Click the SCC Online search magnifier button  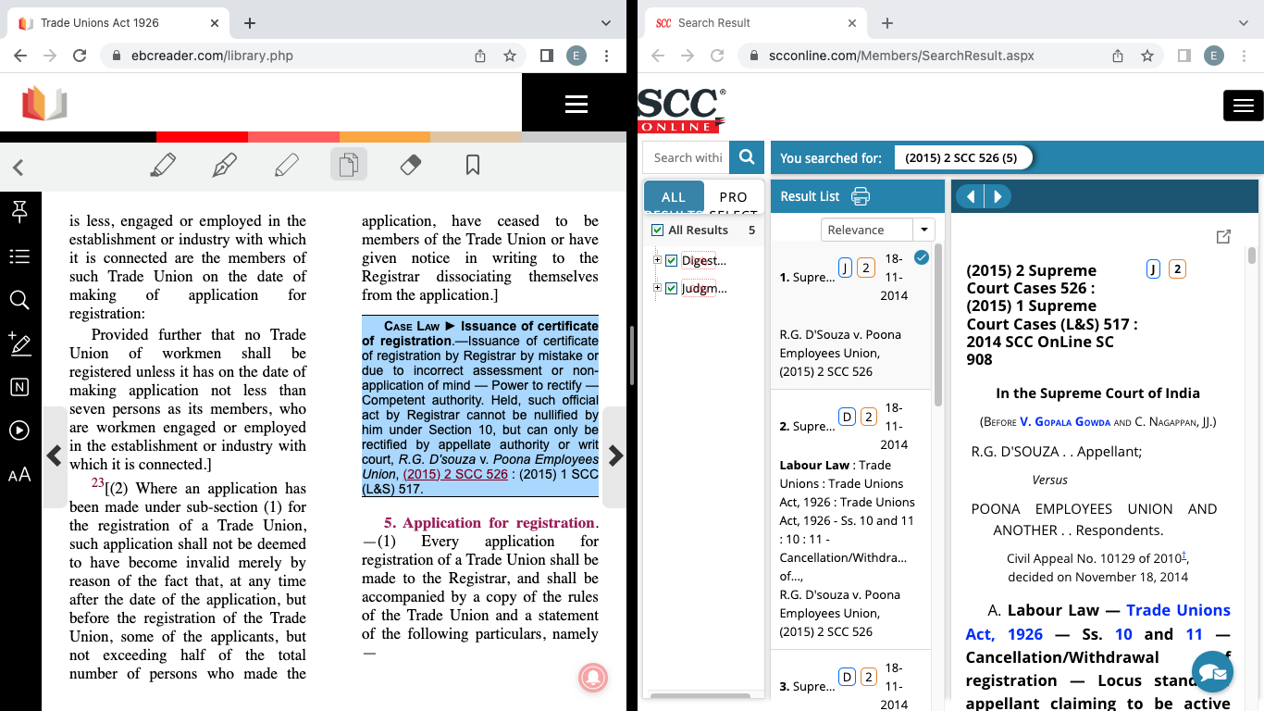click(747, 157)
